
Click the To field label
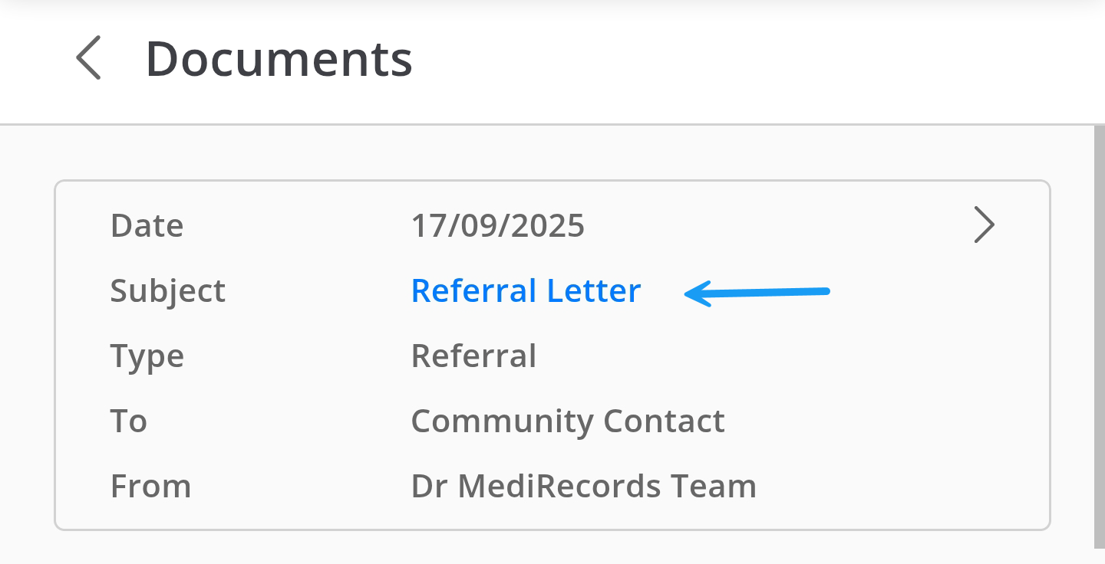128,421
